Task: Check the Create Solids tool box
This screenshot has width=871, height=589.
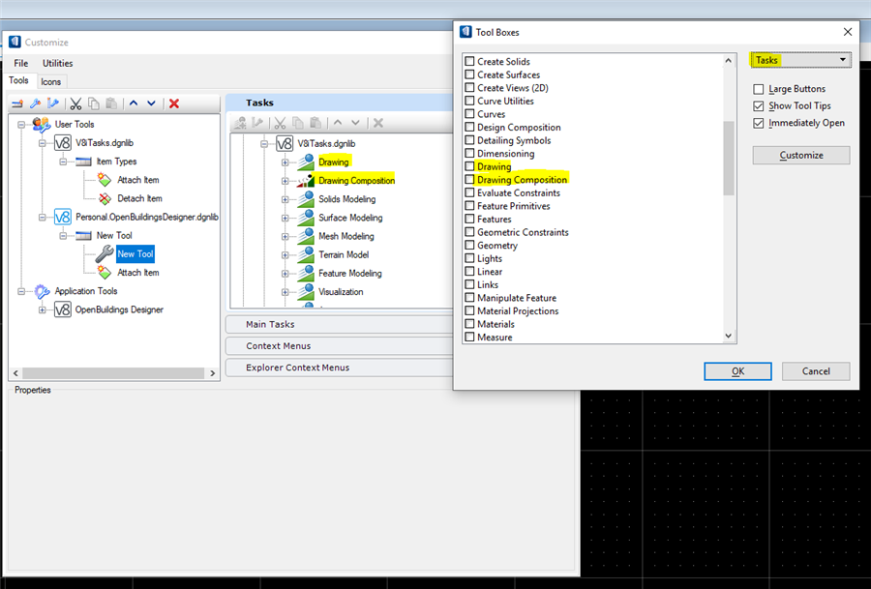Action: [469, 61]
